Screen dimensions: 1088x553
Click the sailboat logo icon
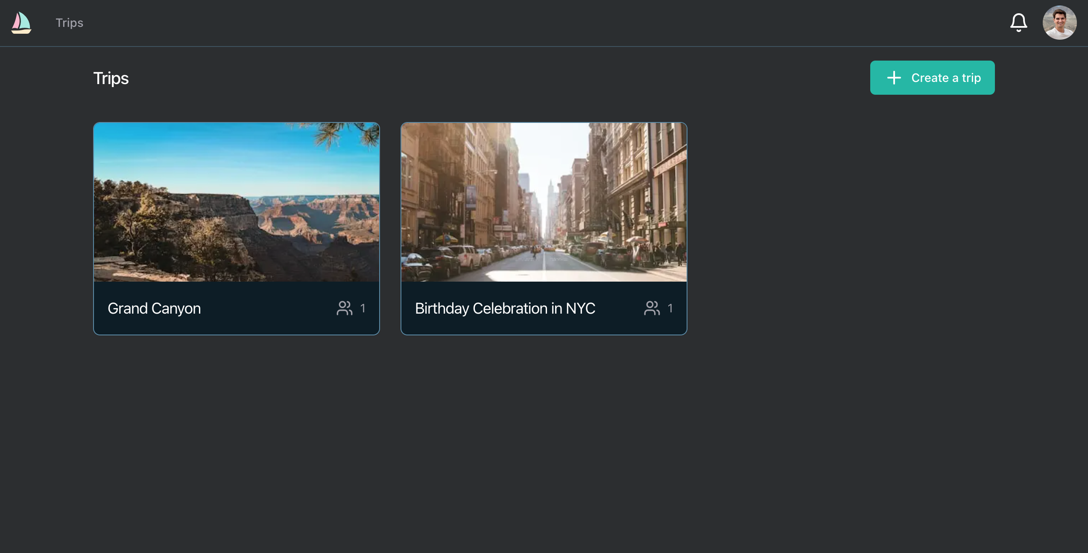(21, 23)
